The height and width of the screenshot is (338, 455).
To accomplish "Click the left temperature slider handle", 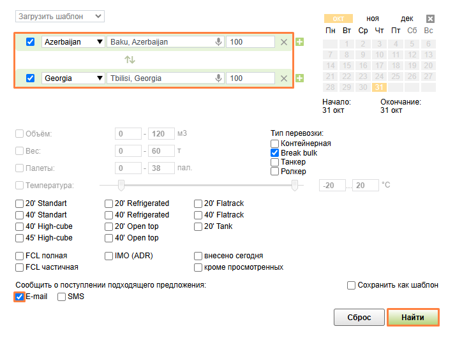I will [121, 185].
